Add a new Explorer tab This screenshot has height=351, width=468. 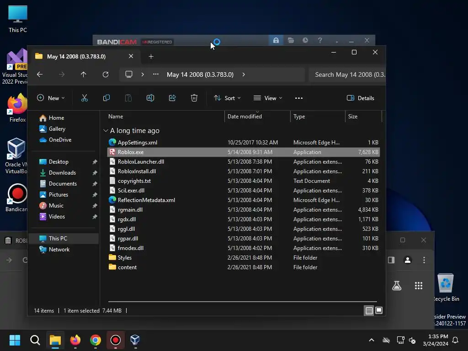pos(151,56)
